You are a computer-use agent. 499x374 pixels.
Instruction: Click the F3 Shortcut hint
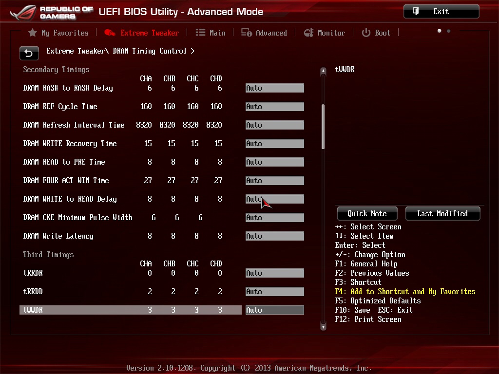(x=358, y=282)
